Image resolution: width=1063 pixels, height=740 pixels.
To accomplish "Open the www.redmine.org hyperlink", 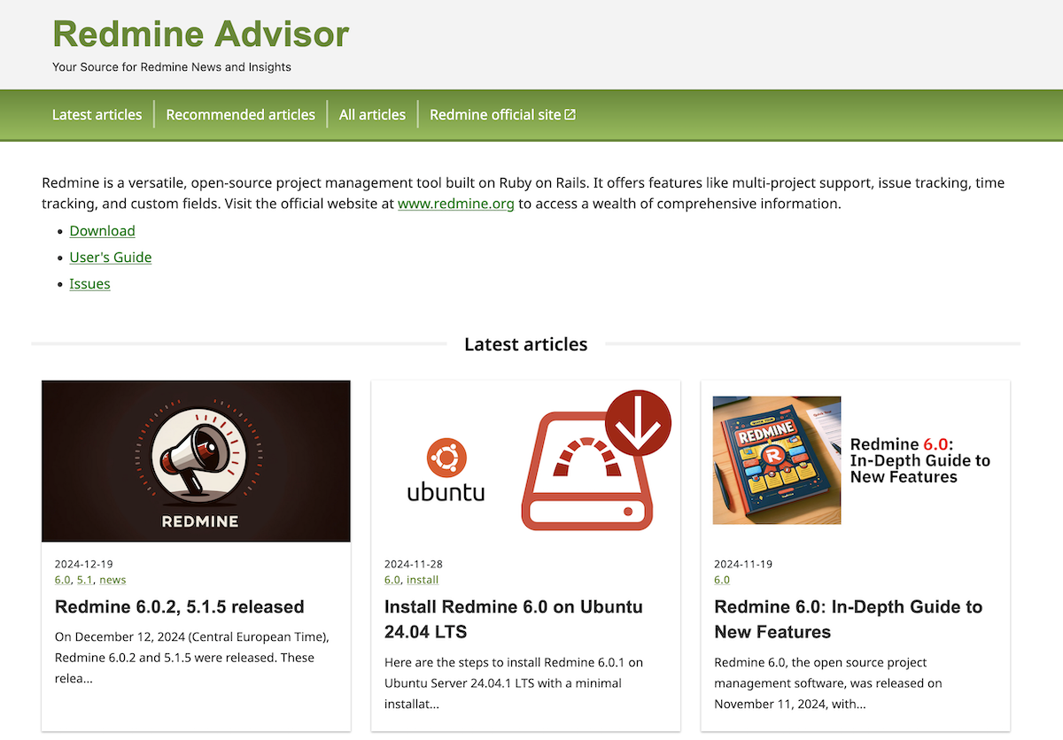I will 456,203.
